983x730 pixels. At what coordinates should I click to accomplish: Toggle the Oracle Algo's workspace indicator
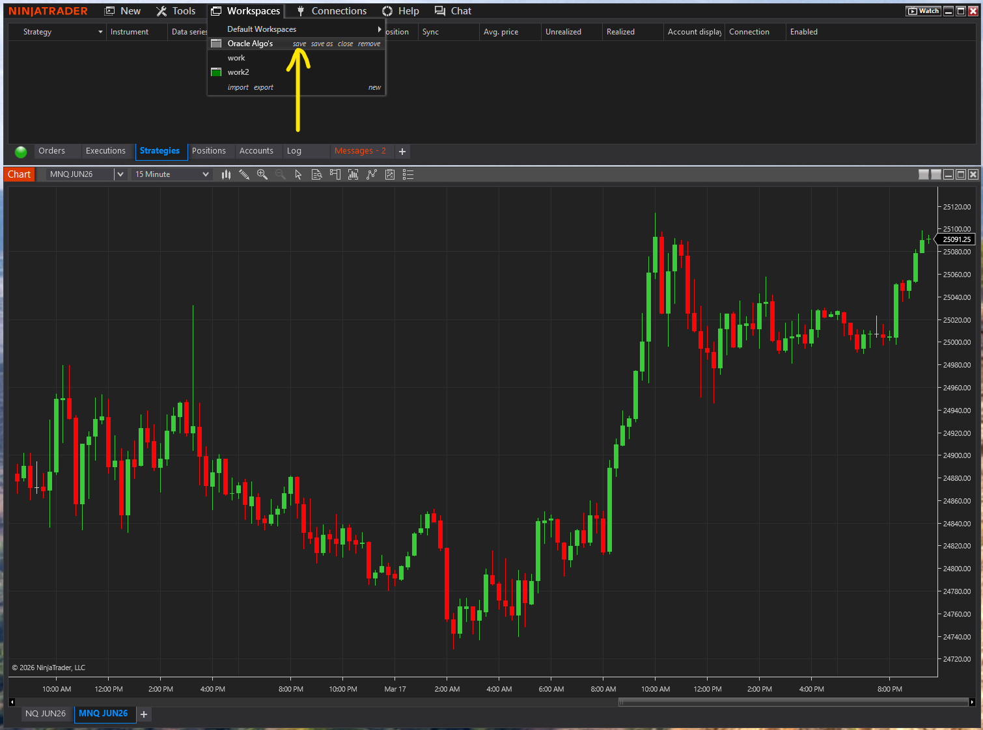(216, 44)
